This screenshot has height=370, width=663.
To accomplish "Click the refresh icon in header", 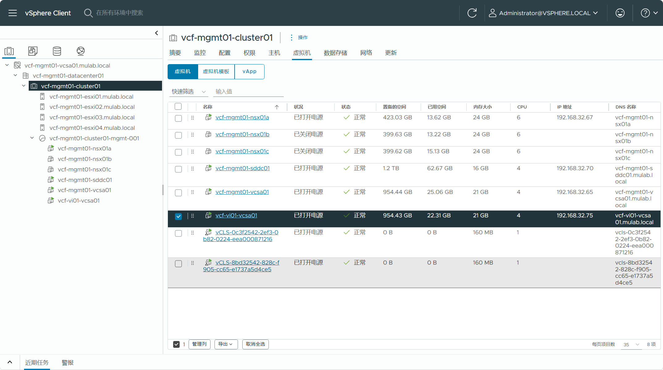I will (x=472, y=13).
